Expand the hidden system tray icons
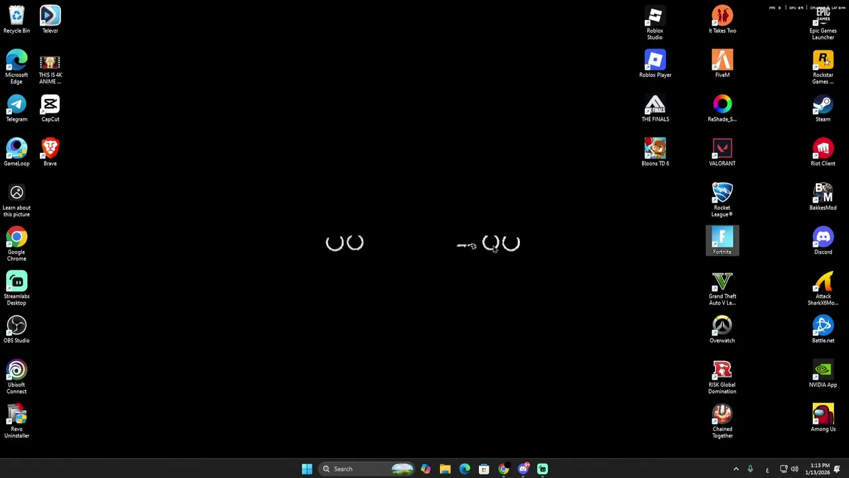 click(x=736, y=469)
